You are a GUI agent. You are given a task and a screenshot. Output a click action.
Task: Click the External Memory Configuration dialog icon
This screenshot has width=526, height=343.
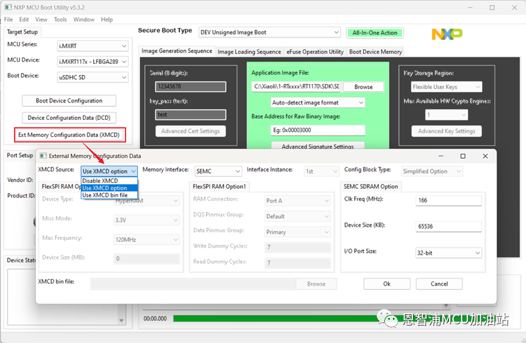(43, 156)
